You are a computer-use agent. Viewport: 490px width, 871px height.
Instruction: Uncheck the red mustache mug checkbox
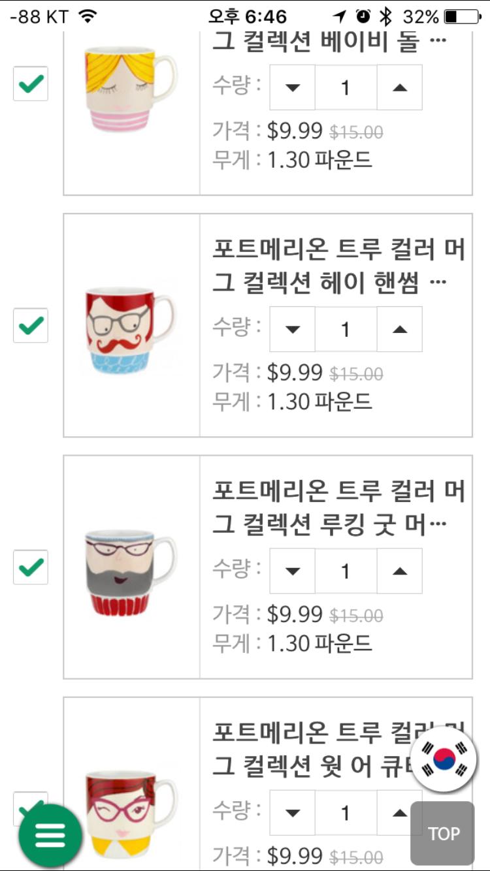point(31,325)
